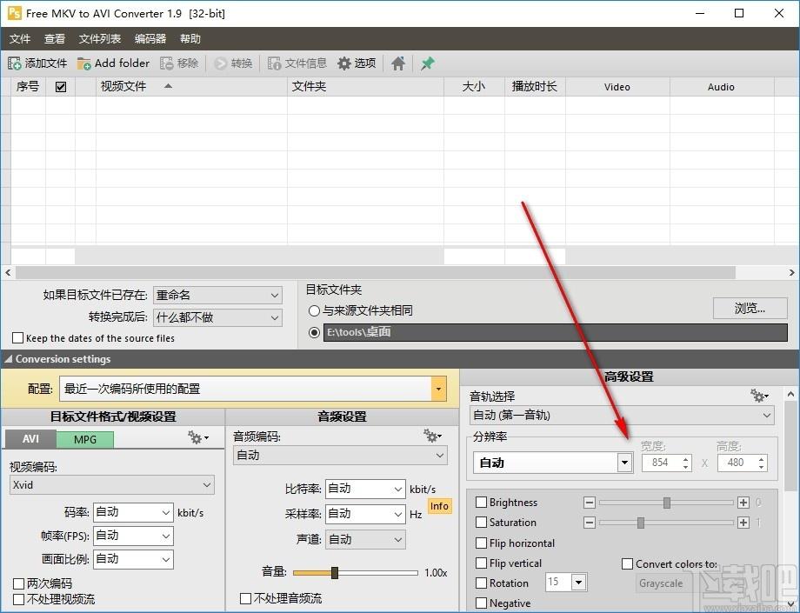The image size is (800, 613).
Task: Click plus button on Brightness slider
Action: (743, 503)
